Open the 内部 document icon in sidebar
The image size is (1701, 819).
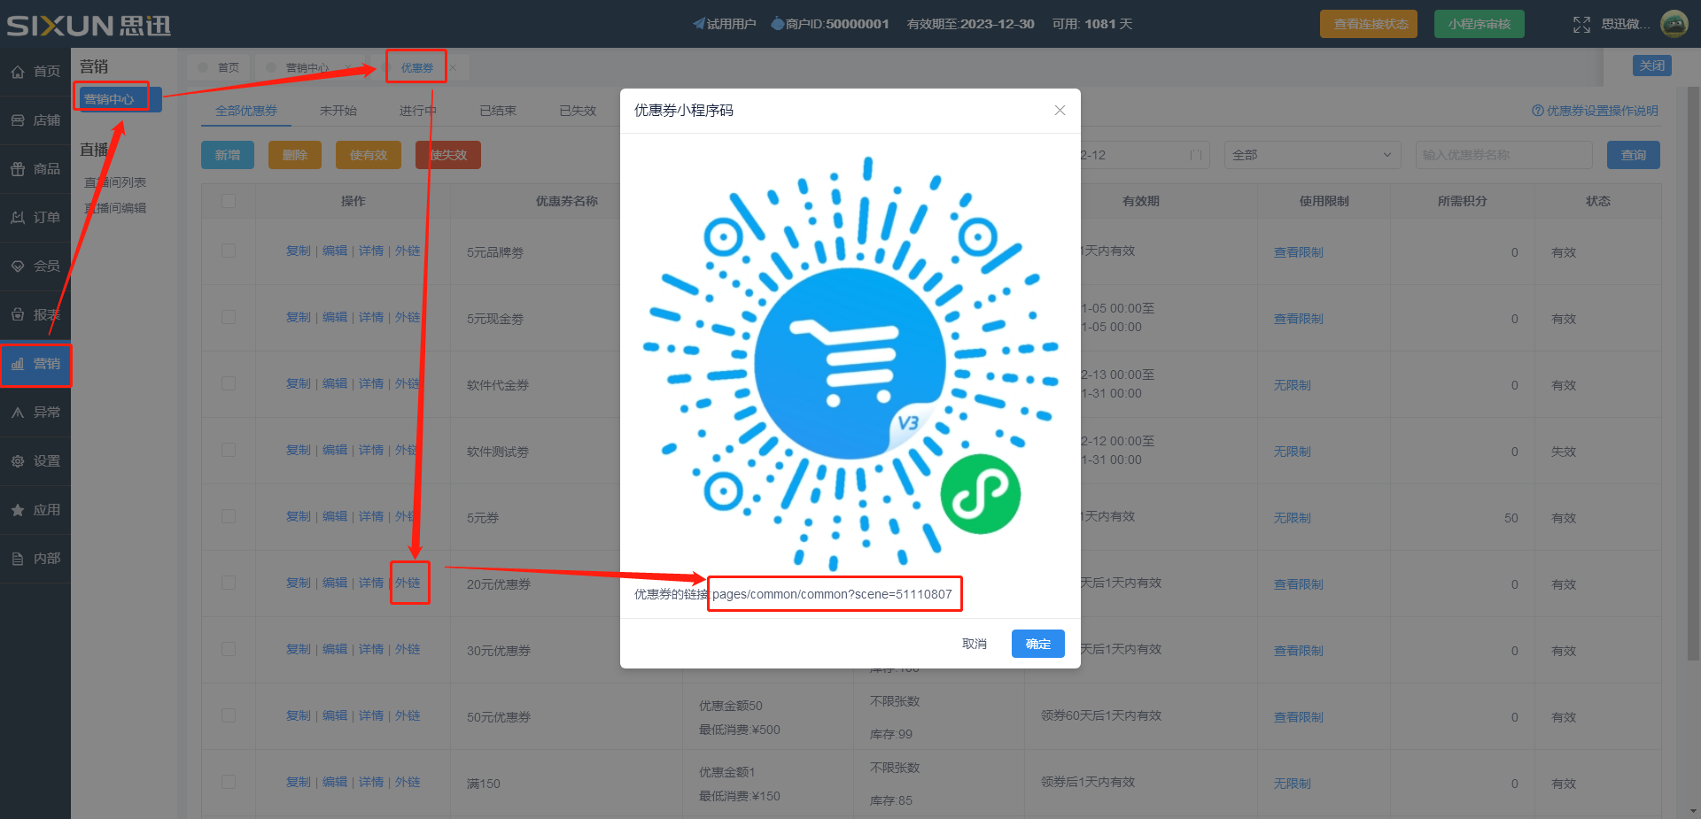tap(18, 559)
